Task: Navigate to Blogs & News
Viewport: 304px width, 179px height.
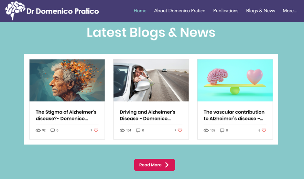Action: (x=261, y=11)
